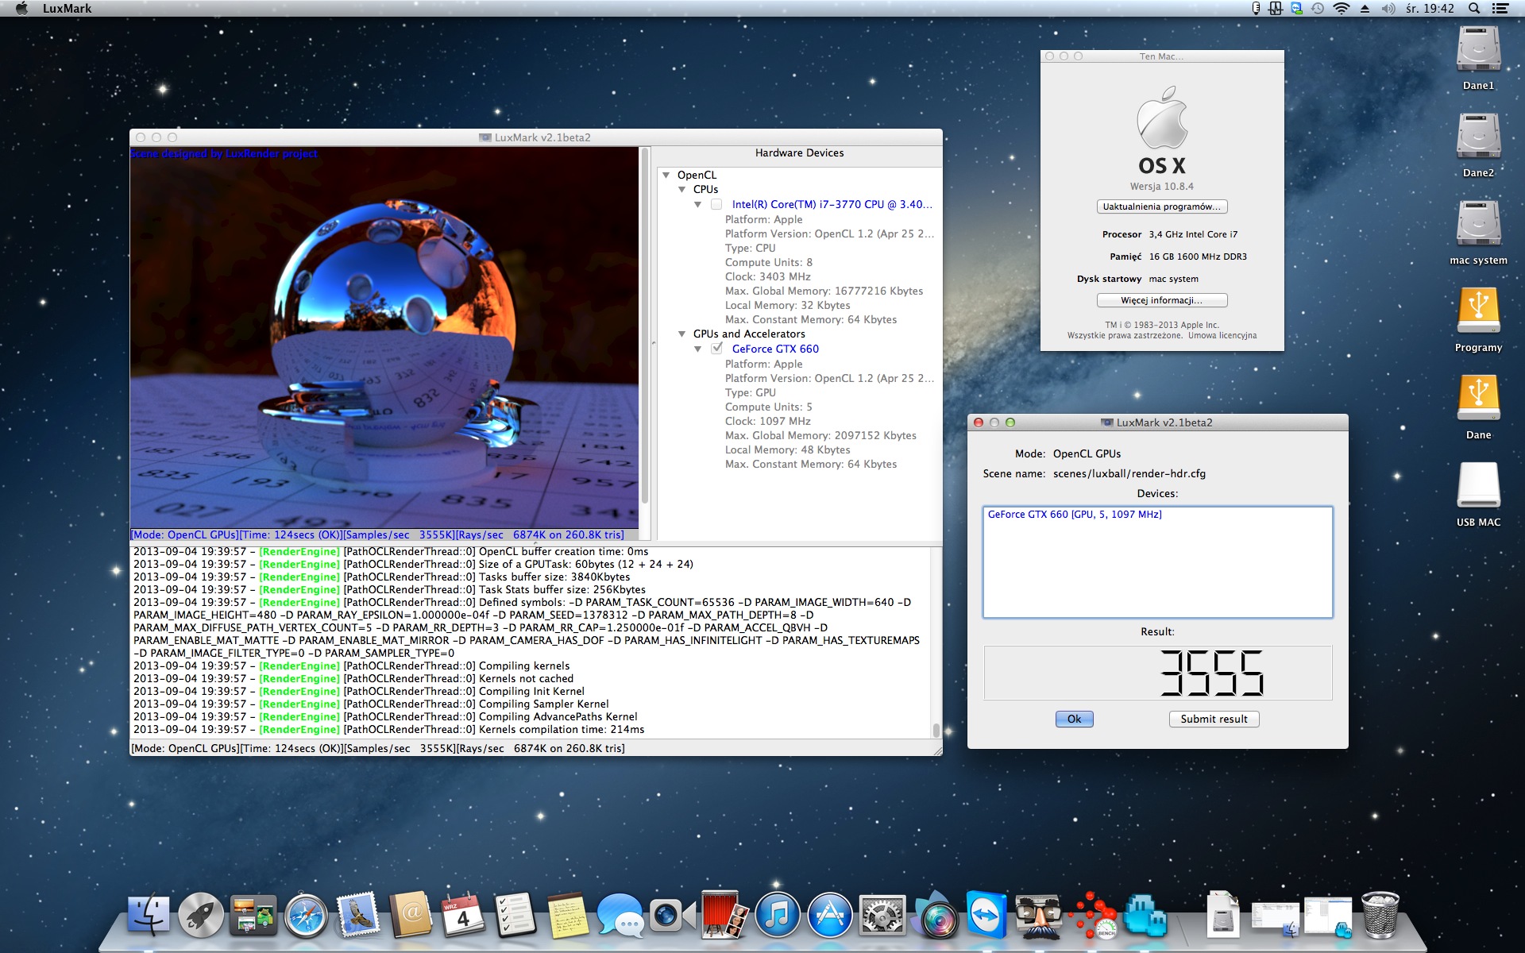This screenshot has width=1525, height=953.
Task: Click Uaktualnienia programów… button
Action: tap(1162, 206)
